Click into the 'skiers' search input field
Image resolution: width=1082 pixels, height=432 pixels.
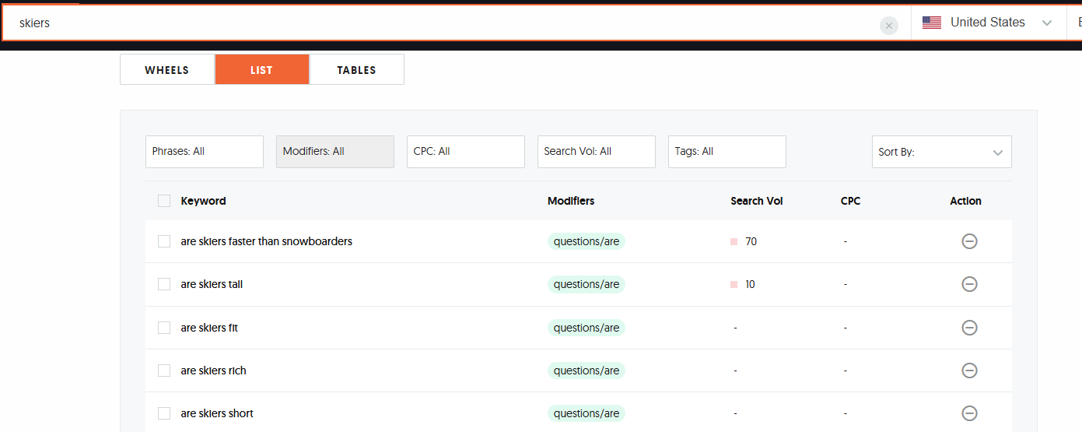(436, 23)
